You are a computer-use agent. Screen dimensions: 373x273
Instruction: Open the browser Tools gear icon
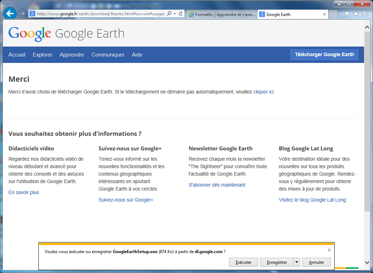(x=364, y=14)
